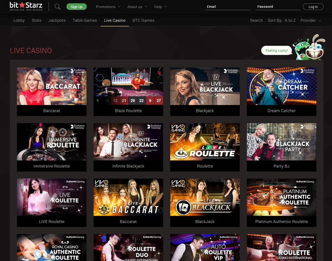This screenshot has height=261, width=332.
Task: Open the Blaze Roulette game thumbnail
Action: coord(128,86)
